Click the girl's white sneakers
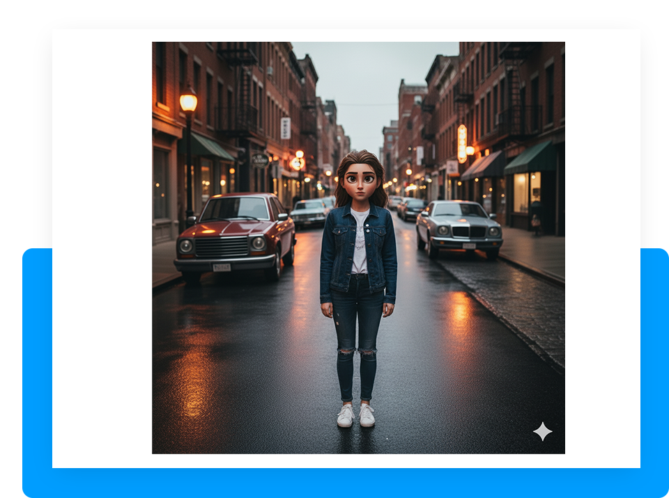Viewport: 669px width, 498px height. click(356, 415)
